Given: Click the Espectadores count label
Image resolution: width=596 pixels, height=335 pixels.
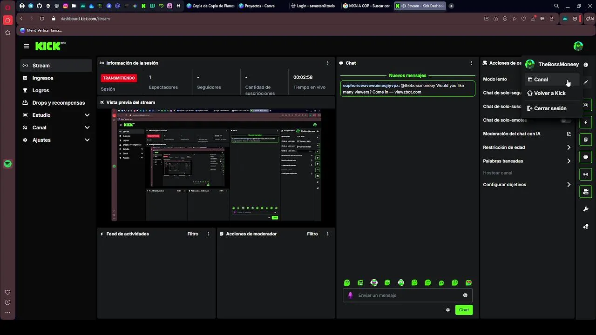Looking at the screenshot, I should pos(163,87).
